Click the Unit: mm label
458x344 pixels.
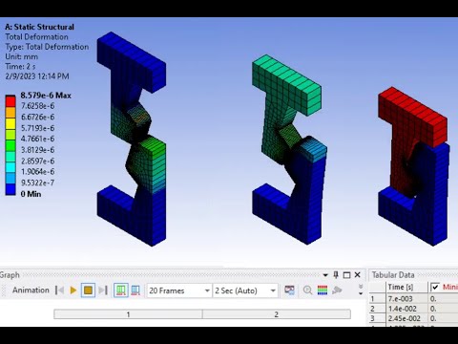click(21, 56)
